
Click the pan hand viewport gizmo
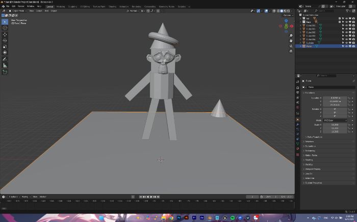click(291, 41)
